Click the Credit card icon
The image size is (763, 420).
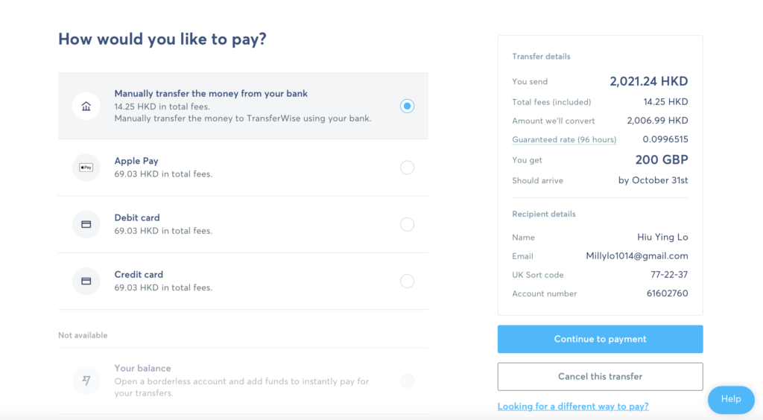coord(86,281)
